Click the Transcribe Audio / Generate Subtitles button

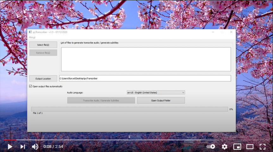tap(101, 100)
